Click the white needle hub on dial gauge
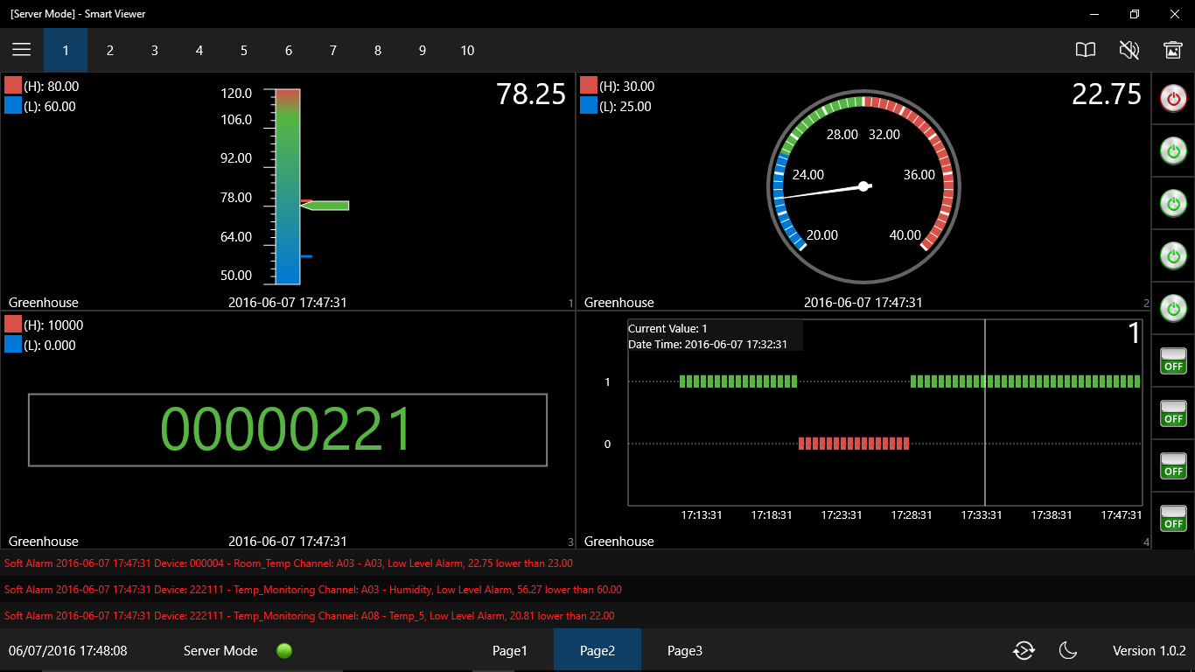The height and width of the screenshot is (672, 1195). coord(863,185)
